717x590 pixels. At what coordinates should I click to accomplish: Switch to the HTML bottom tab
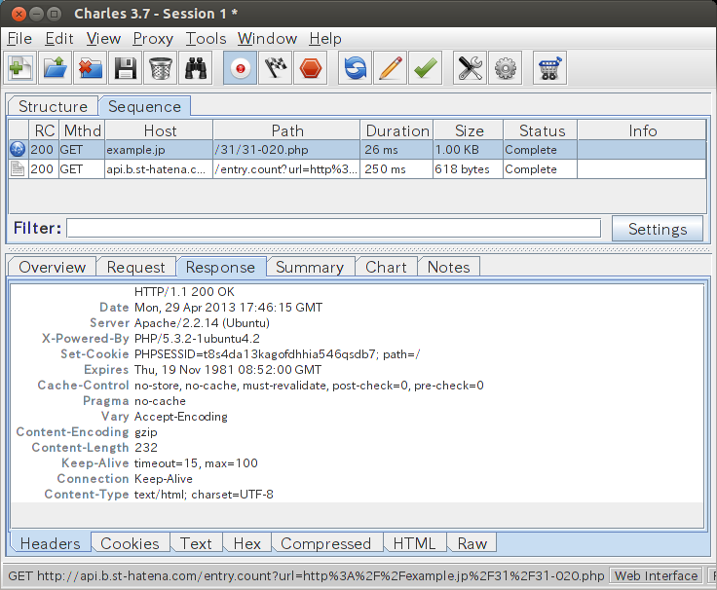point(414,543)
